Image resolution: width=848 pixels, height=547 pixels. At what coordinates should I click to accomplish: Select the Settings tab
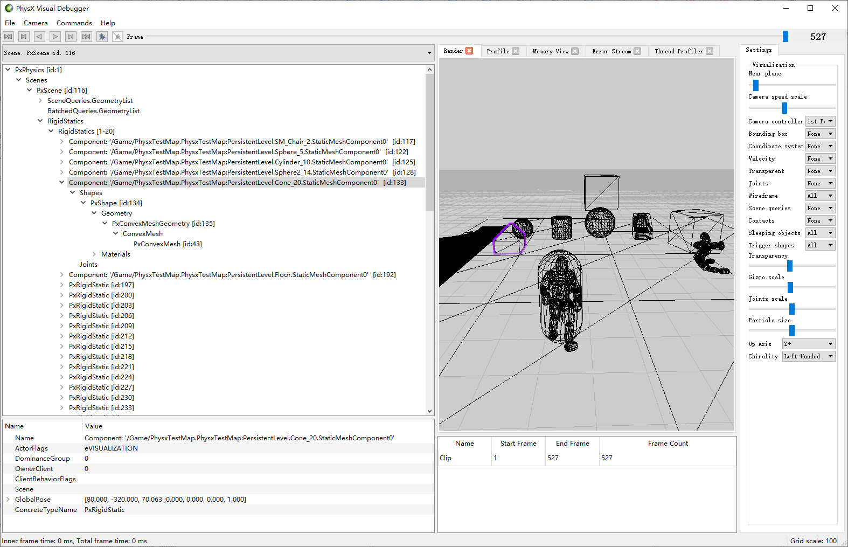pyautogui.click(x=759, y=50)
